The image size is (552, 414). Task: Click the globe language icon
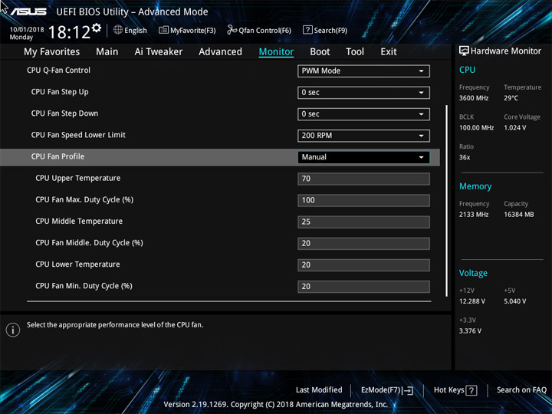(x=118, y=30)
